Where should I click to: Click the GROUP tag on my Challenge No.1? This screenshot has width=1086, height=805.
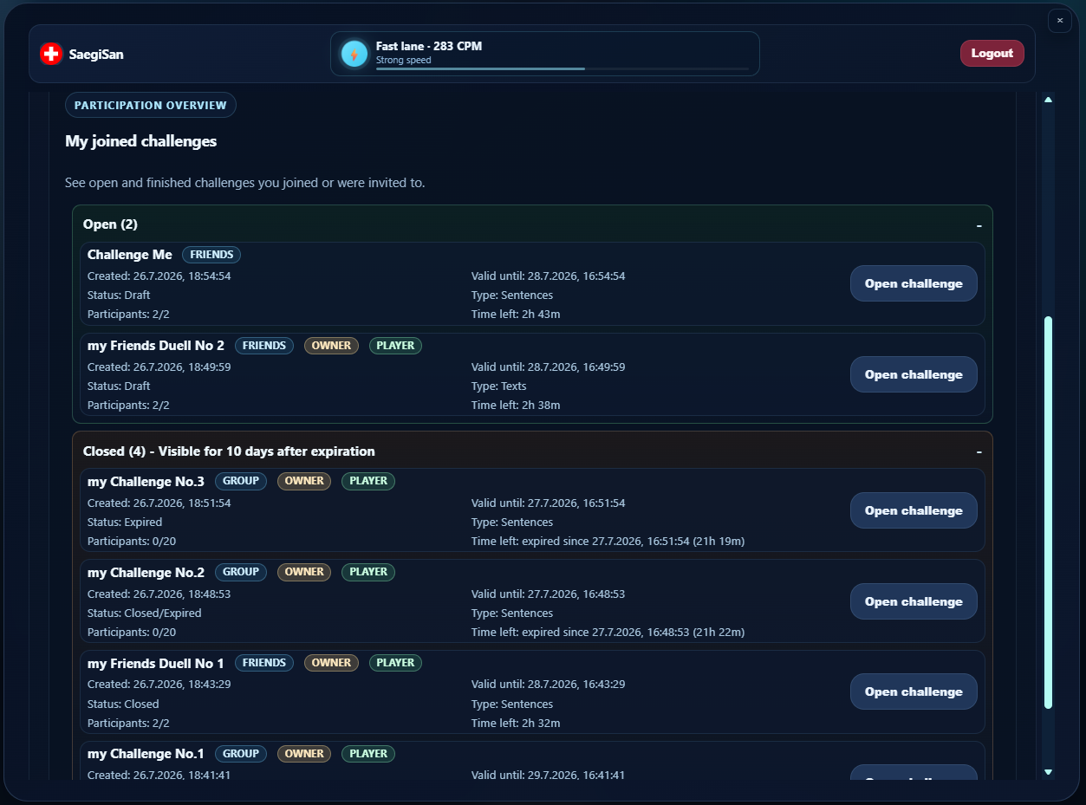pyautogui.click(x=241, y=754)
